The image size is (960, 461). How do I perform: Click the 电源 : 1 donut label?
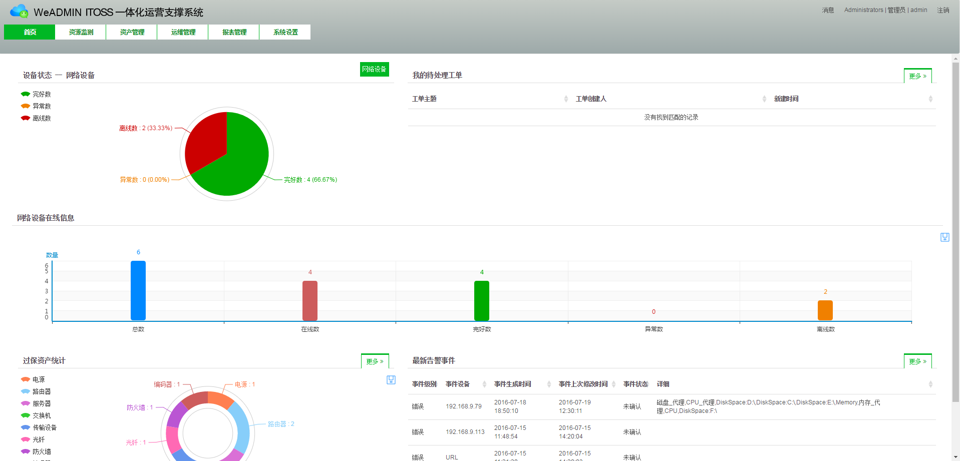(x=245, y=384)
